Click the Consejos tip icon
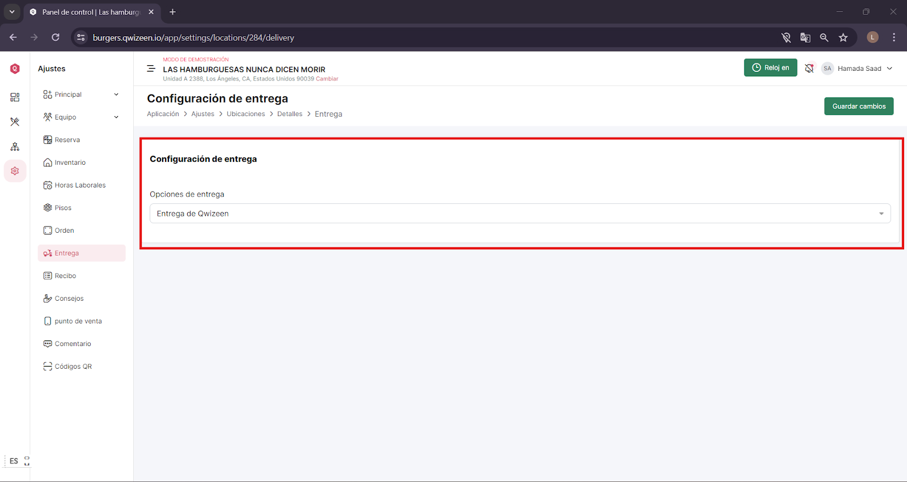Screen dimensions: 907x482 (48, 298)
